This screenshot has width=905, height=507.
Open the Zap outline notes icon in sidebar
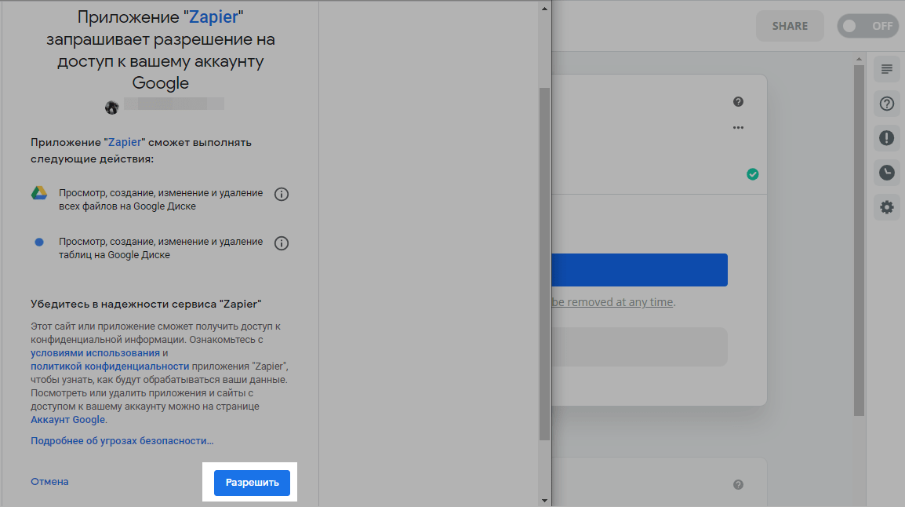(x=887, y=69)
